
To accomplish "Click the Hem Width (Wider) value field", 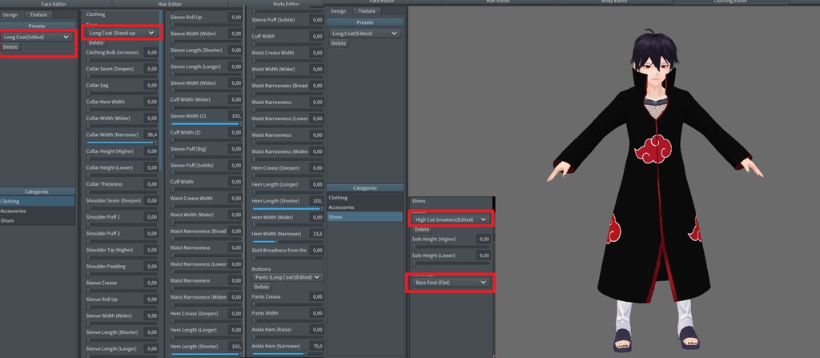I will 316,217.
